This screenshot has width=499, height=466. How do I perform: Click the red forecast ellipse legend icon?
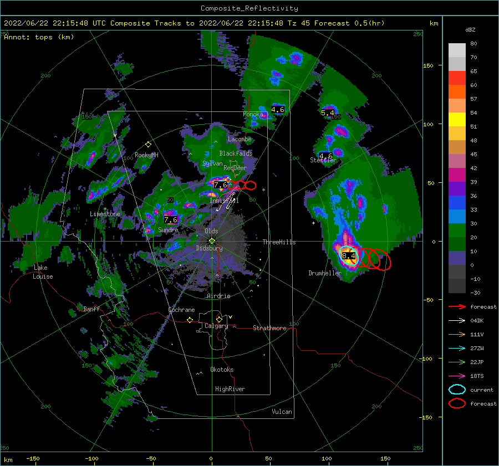457,403
